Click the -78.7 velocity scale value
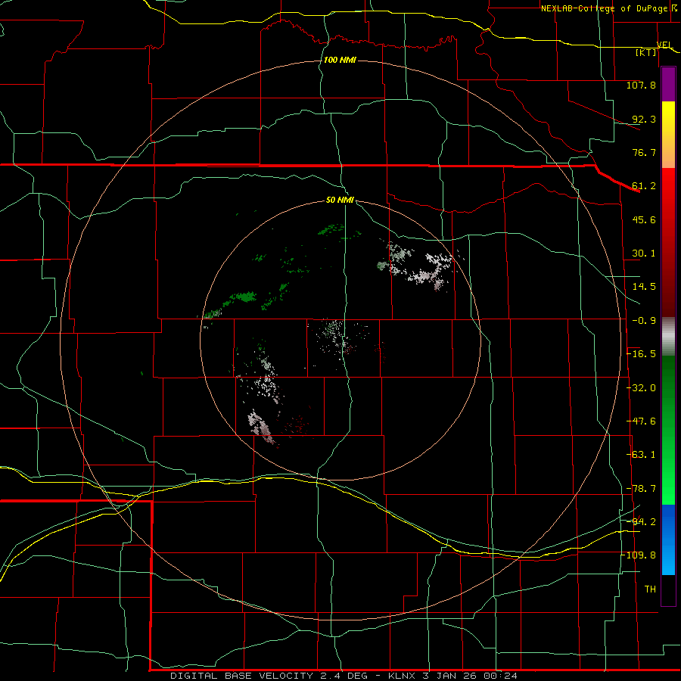This screenshot has height=681, width=681. 641,489
